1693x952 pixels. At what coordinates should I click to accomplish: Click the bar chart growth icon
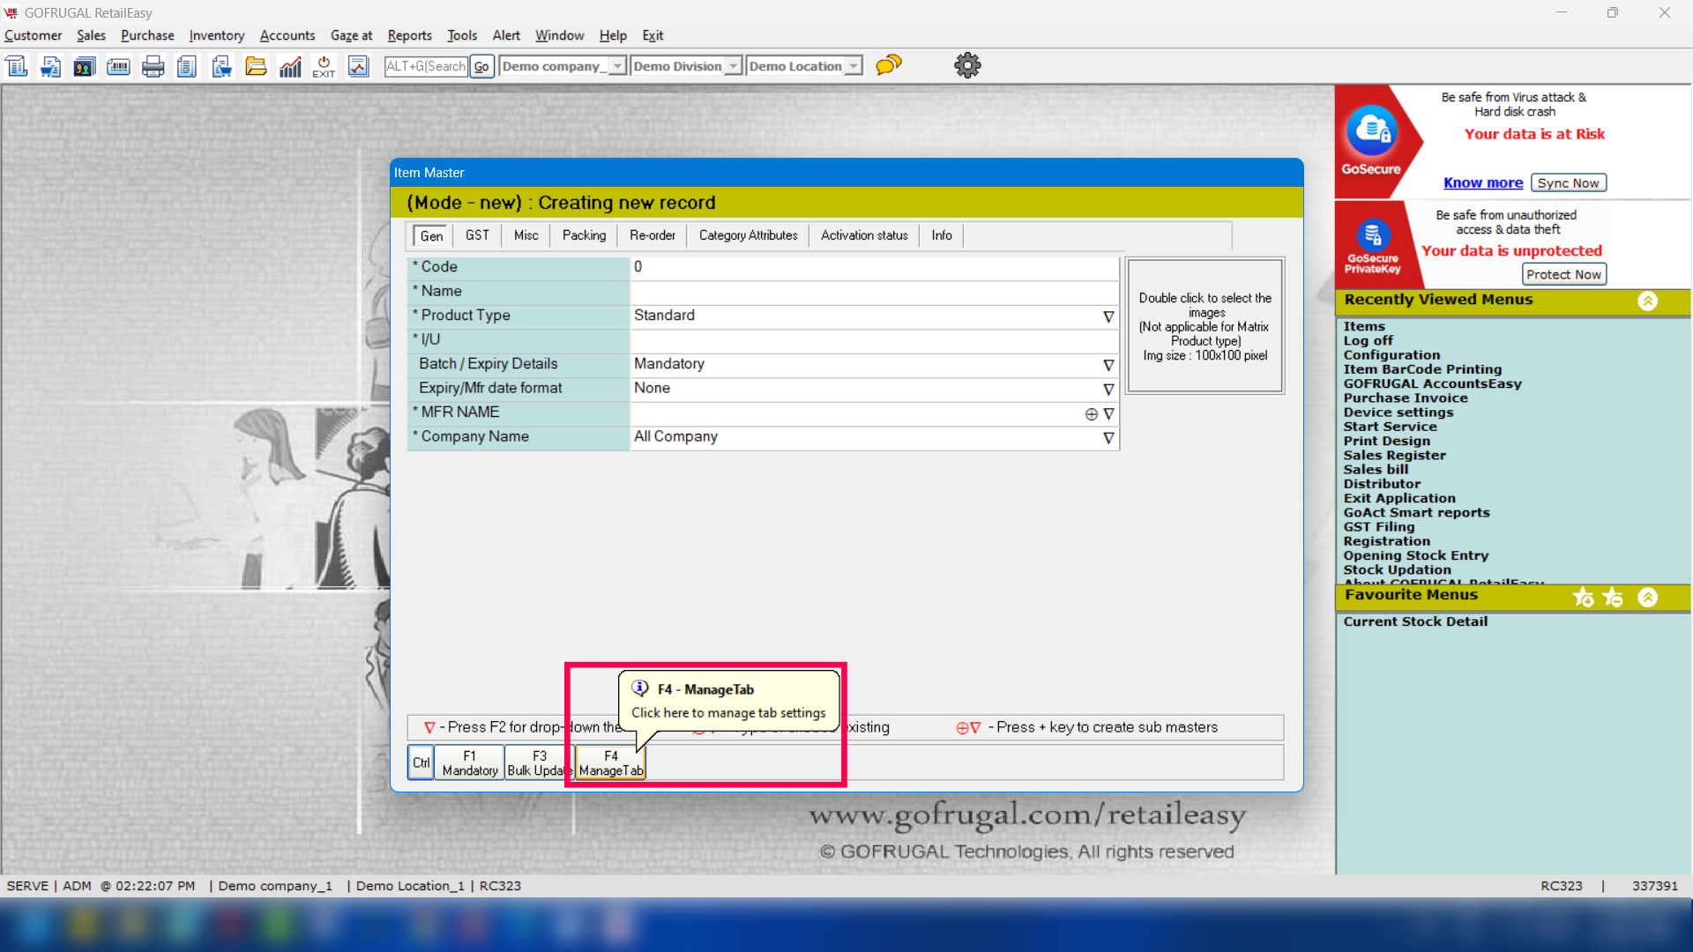tap(290, 66)
